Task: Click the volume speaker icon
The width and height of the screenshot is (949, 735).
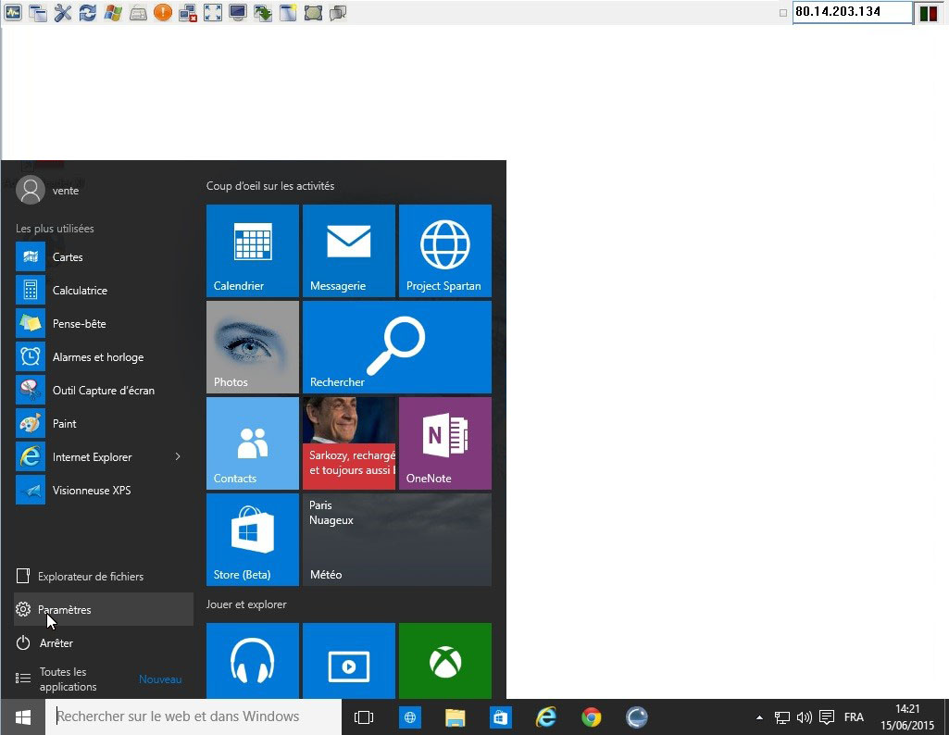Action: pyautogui.click(x=804, y=717)
